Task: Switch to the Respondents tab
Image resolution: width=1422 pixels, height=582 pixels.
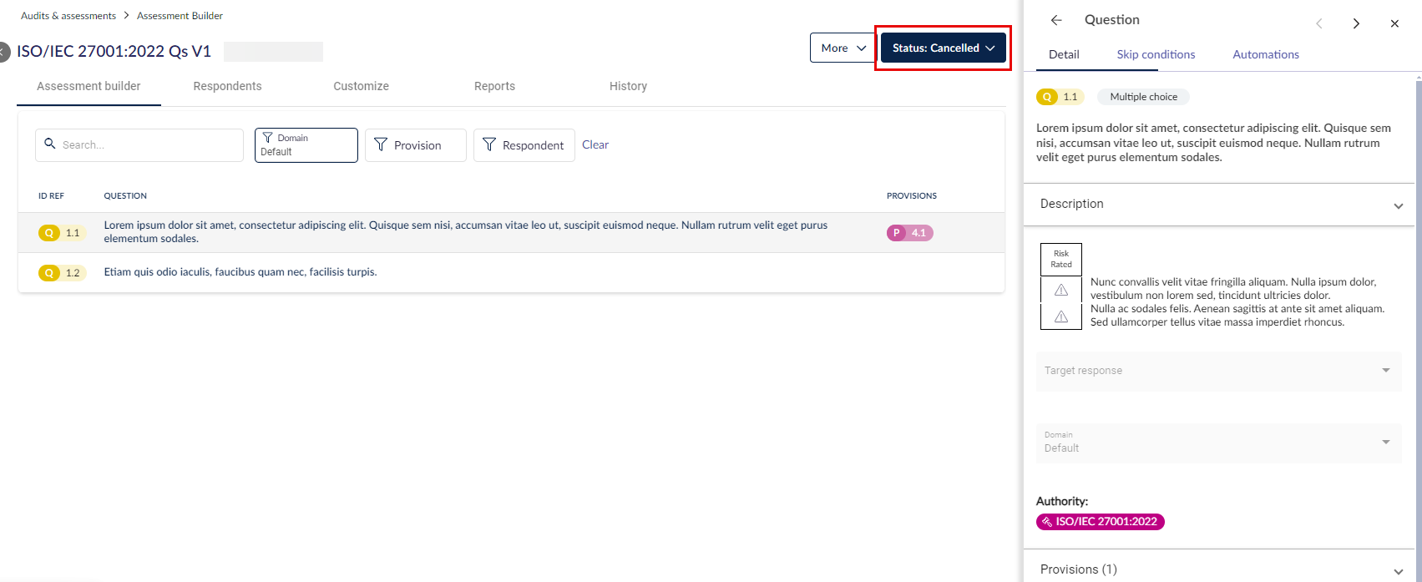Action: click(x=227, y=86)
